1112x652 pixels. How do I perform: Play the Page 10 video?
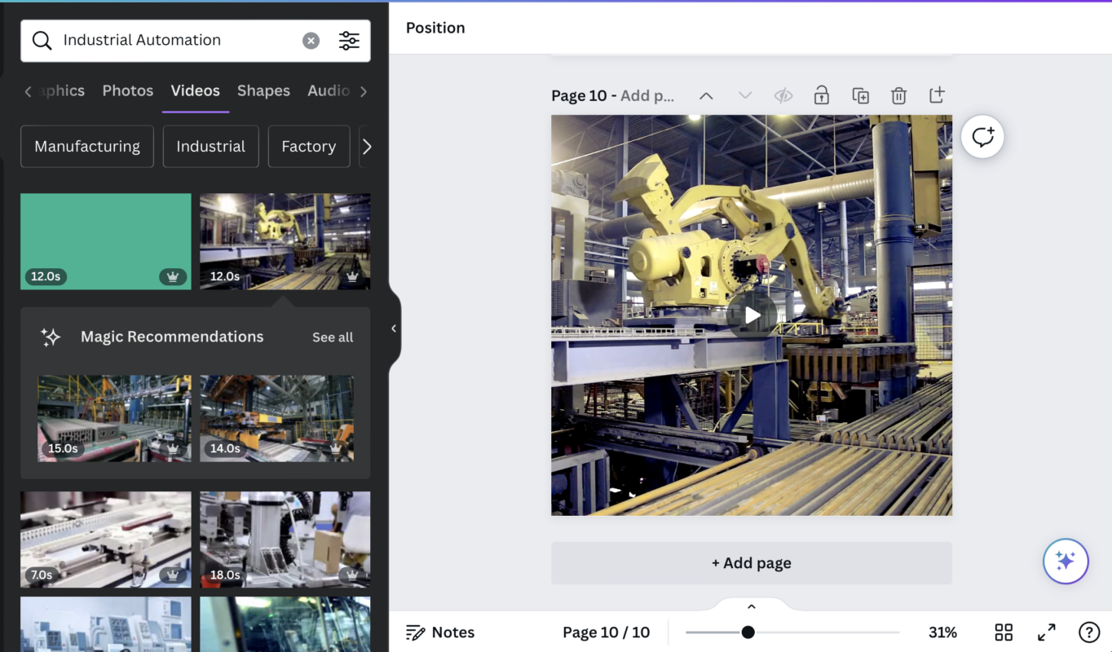pos(751,315)
